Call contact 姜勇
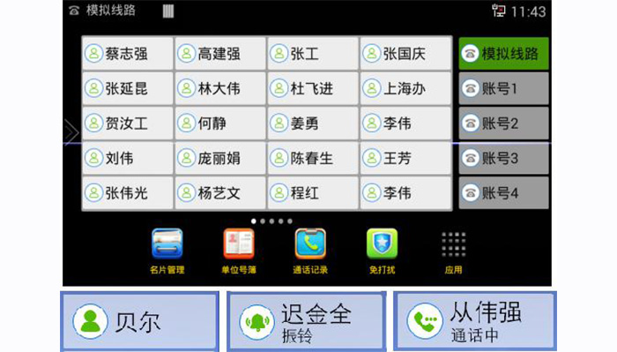The height and width of the screenshot is (352, 617). tap(313, 124)
